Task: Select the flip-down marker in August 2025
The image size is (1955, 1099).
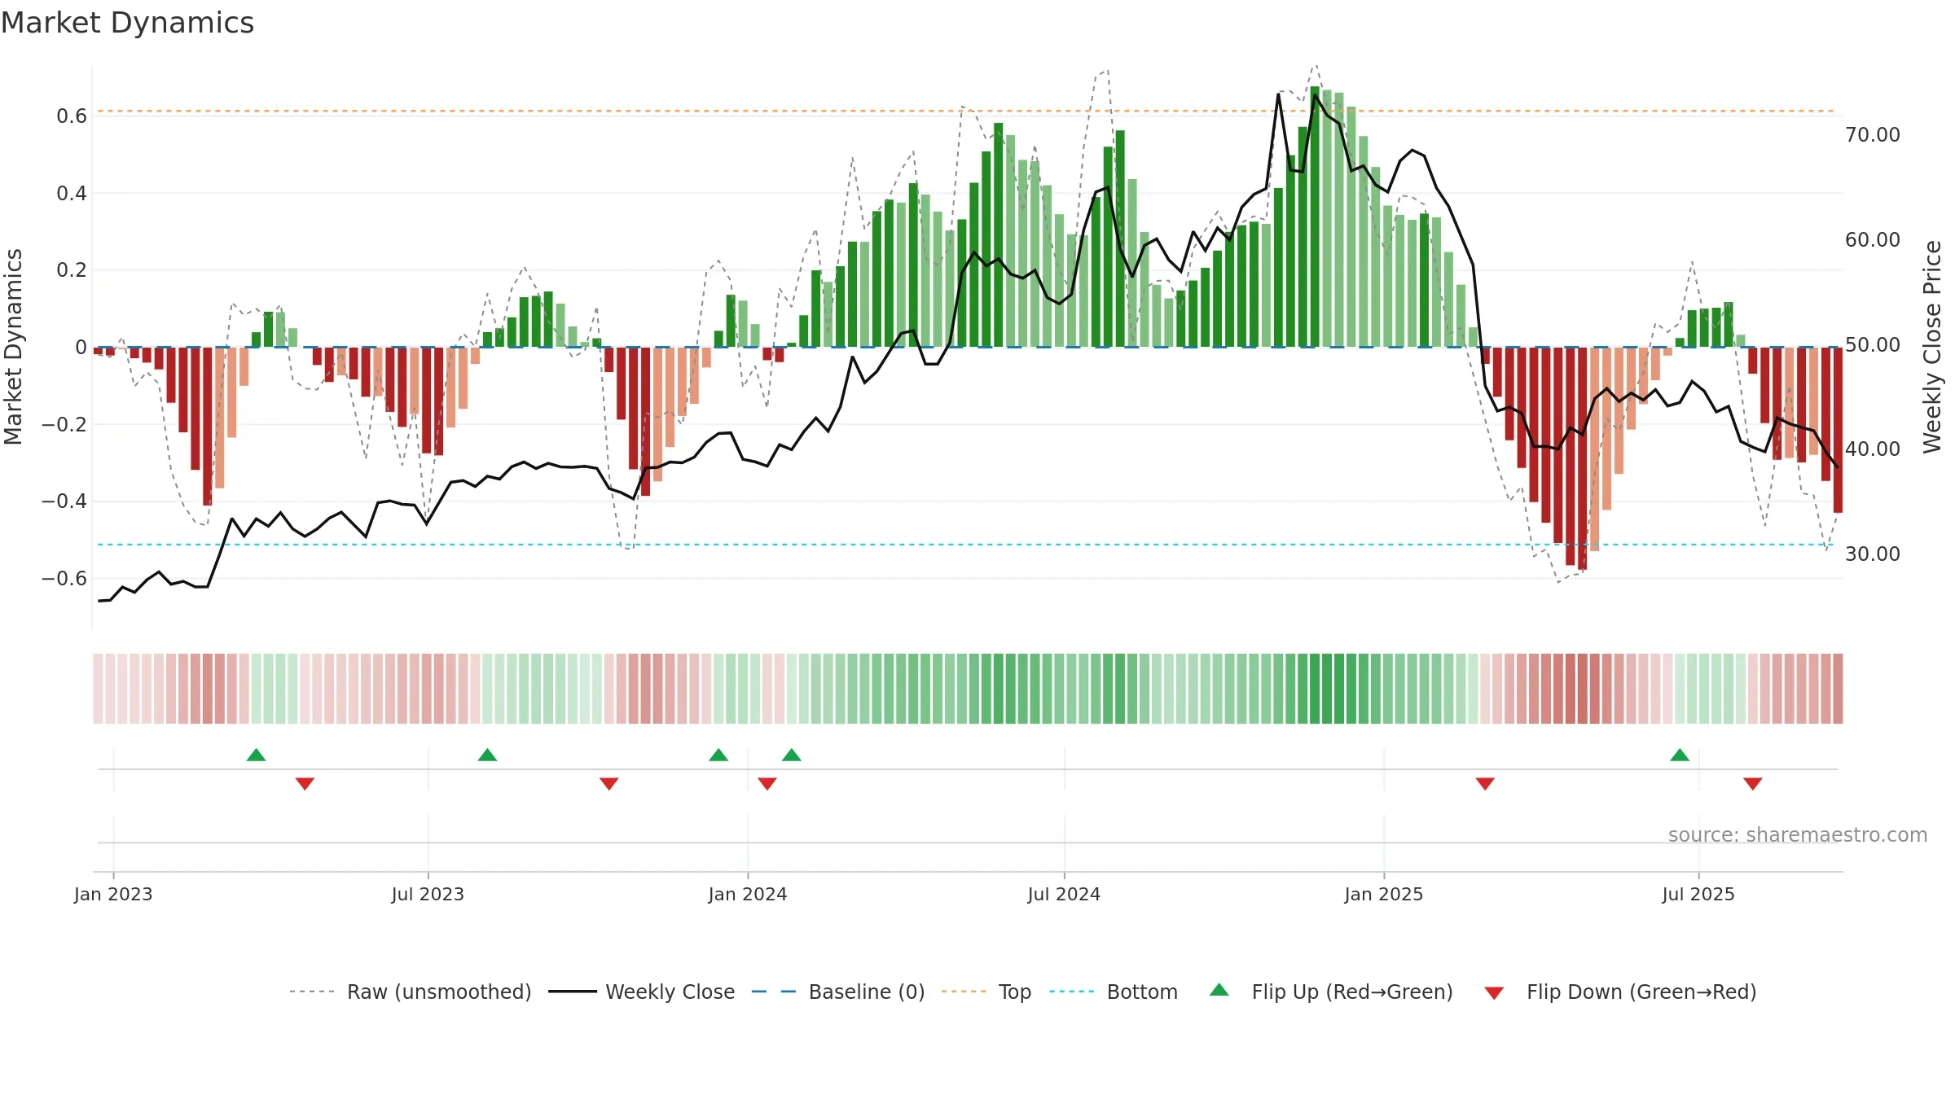Action: tap(1753, 784)
